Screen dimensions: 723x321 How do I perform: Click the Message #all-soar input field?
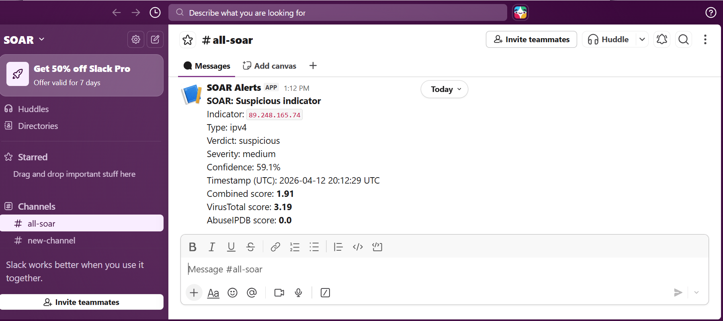point(444,269)
